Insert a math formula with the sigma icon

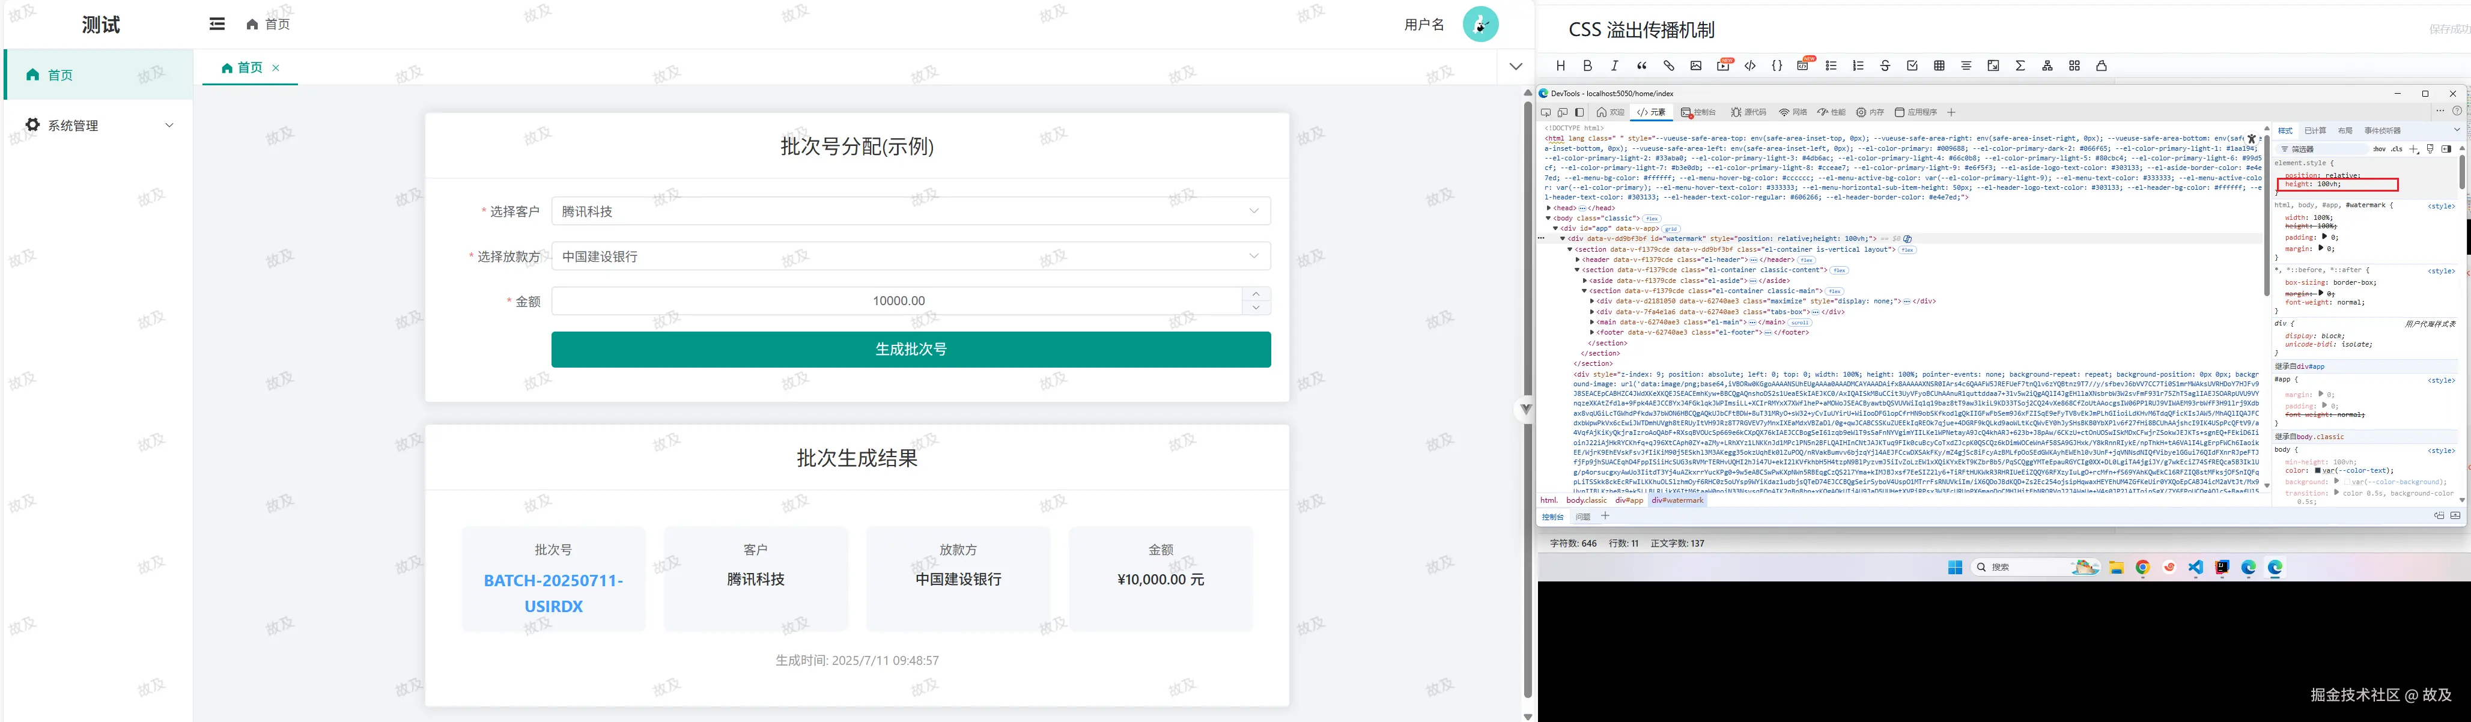pyautogui.click(x=2020, y=66)
